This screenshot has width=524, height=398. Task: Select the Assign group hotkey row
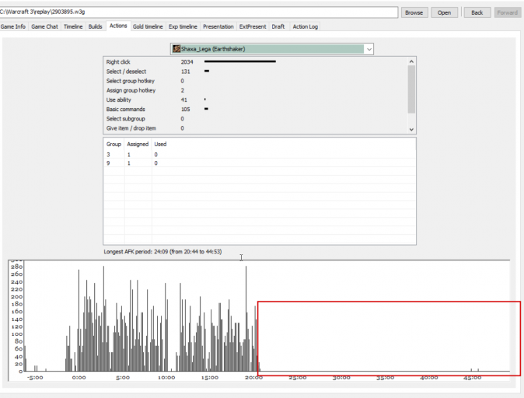click(x=256, y=90)
